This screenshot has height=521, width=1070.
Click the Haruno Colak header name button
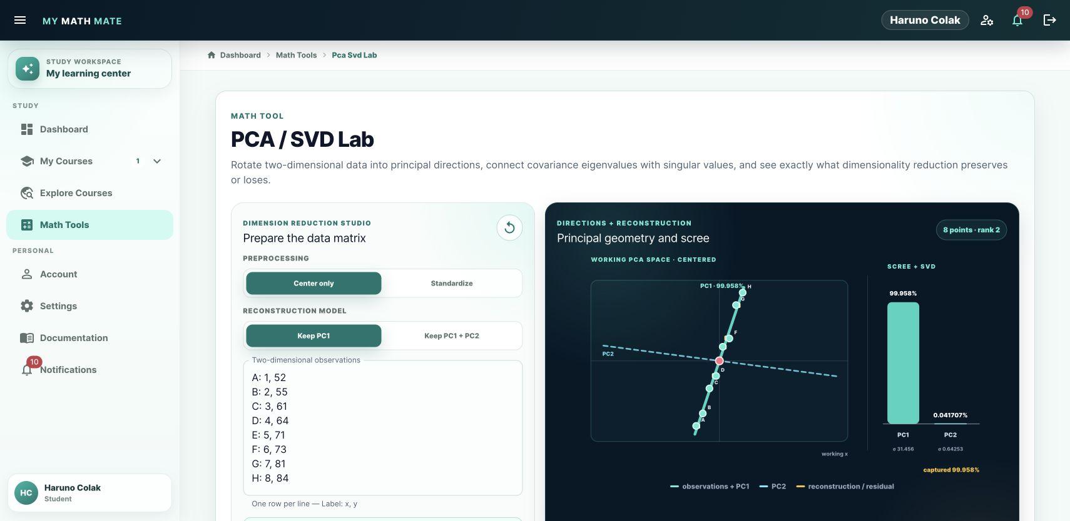pos(925,20)
